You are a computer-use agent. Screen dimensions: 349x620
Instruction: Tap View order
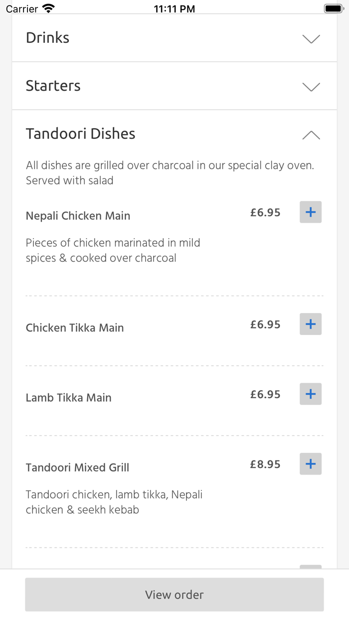[174, 594]
